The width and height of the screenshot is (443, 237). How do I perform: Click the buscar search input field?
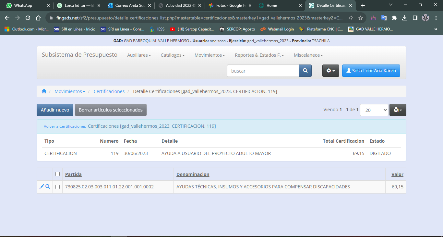263,71
